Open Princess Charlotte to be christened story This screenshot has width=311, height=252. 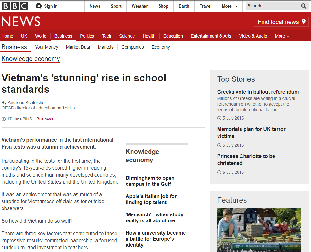coord(246,160)
